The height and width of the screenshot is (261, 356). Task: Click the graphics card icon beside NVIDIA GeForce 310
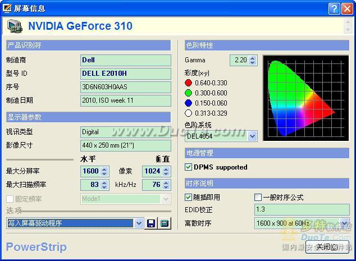[15, 26]
